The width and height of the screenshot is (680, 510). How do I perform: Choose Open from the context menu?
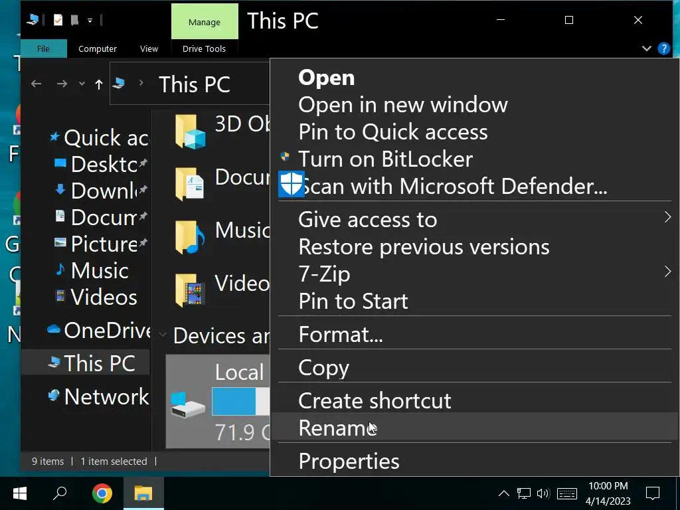click(474, 78)
